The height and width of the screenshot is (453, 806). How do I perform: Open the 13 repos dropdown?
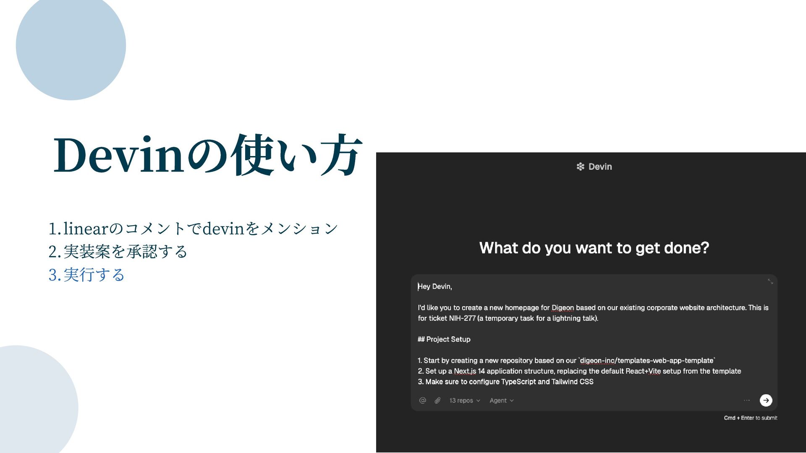[465, 401]
